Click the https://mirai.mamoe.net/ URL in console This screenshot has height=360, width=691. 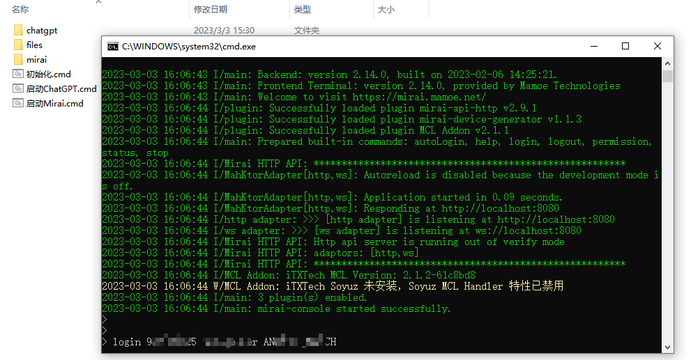click(x=419, y=97)
